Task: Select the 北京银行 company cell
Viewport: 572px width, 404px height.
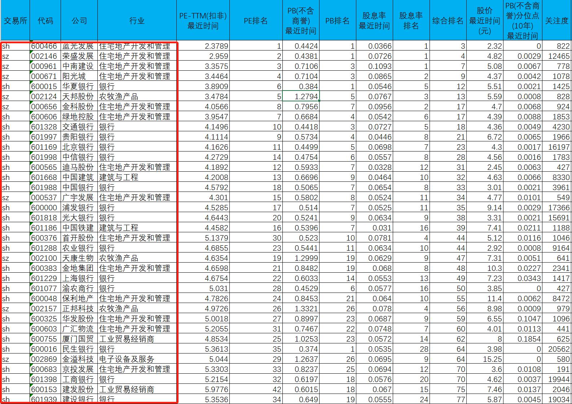Action: point(79,147)
